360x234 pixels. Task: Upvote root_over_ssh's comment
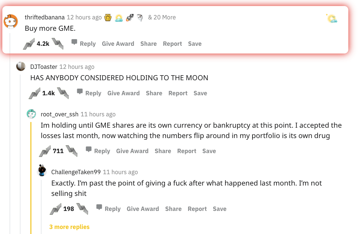pyautogui.click(x=45, y=151)
